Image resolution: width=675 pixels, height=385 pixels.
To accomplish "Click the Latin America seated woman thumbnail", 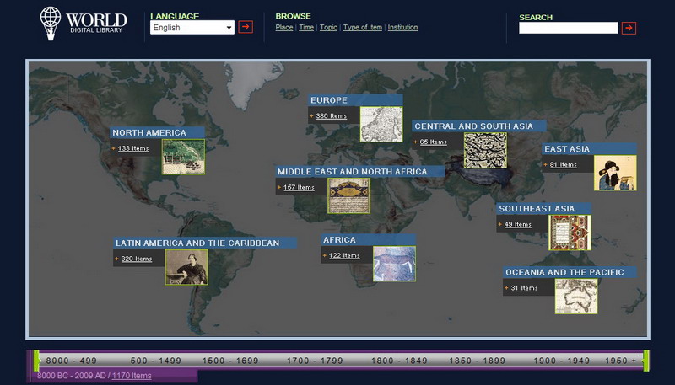I will pos(186,267).
